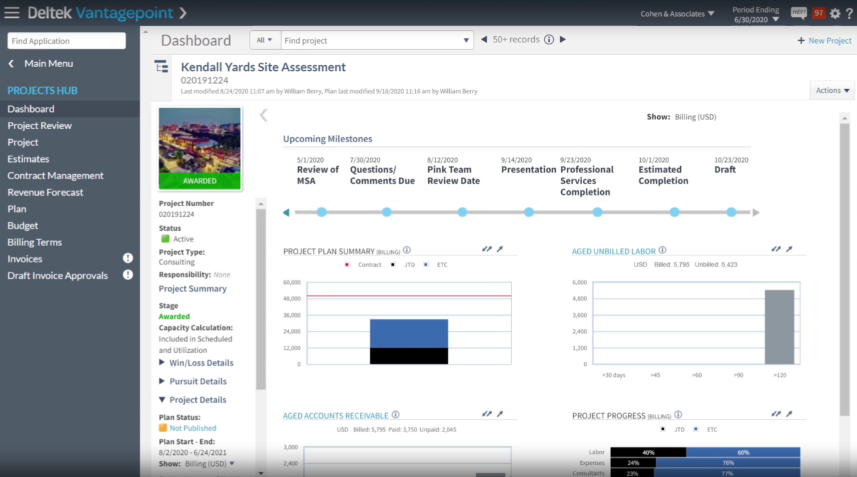Expand the Aged Unbilled Labor chart
The height and width of the screenshot is (477, 857).
coord(776,249)
